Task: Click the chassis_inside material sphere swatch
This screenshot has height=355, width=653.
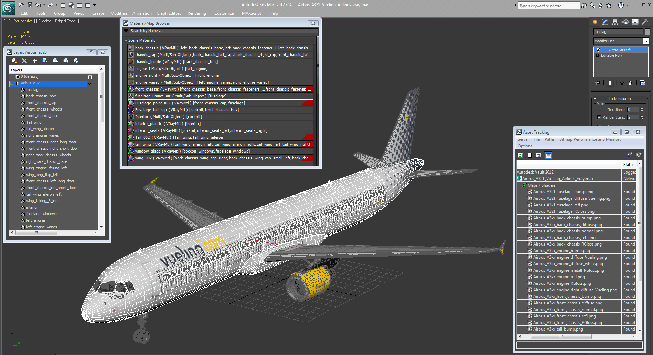Action: (x=131, y=62)
